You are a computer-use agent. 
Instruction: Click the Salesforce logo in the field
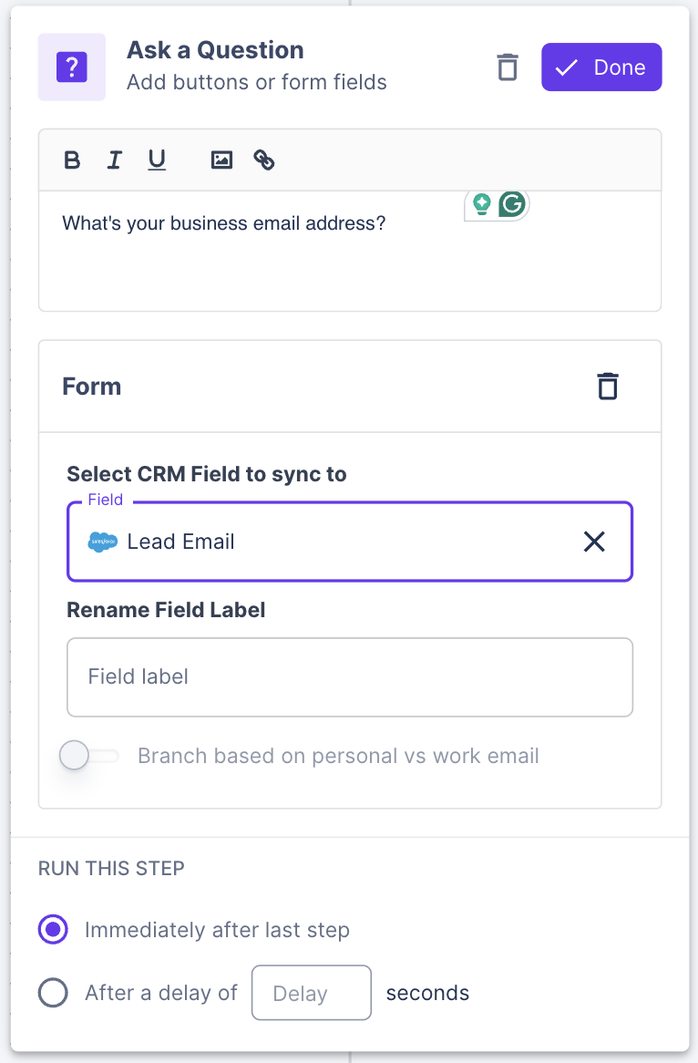point(103,542)
